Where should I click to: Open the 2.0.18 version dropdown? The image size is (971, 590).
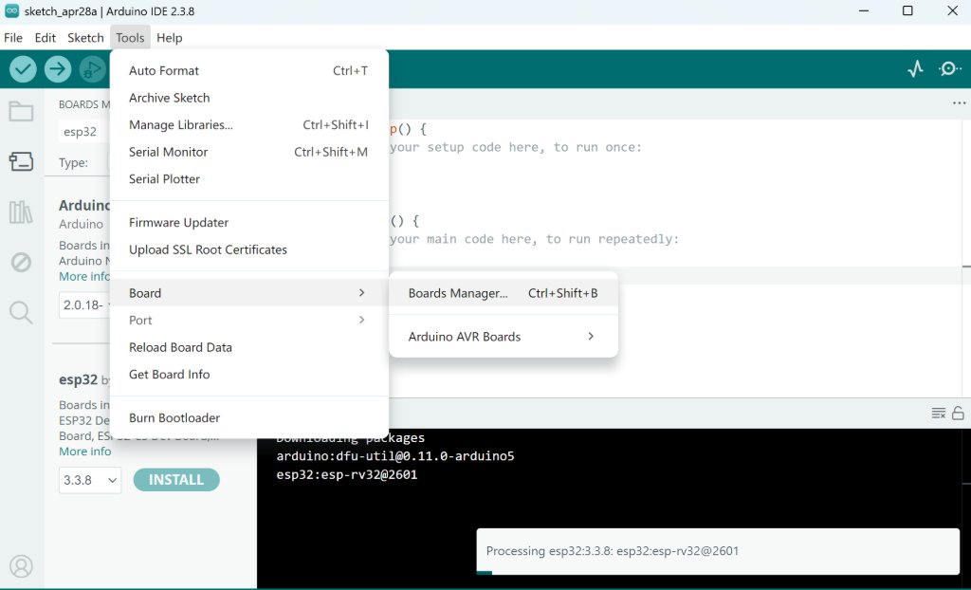click(x=84, y=304)
